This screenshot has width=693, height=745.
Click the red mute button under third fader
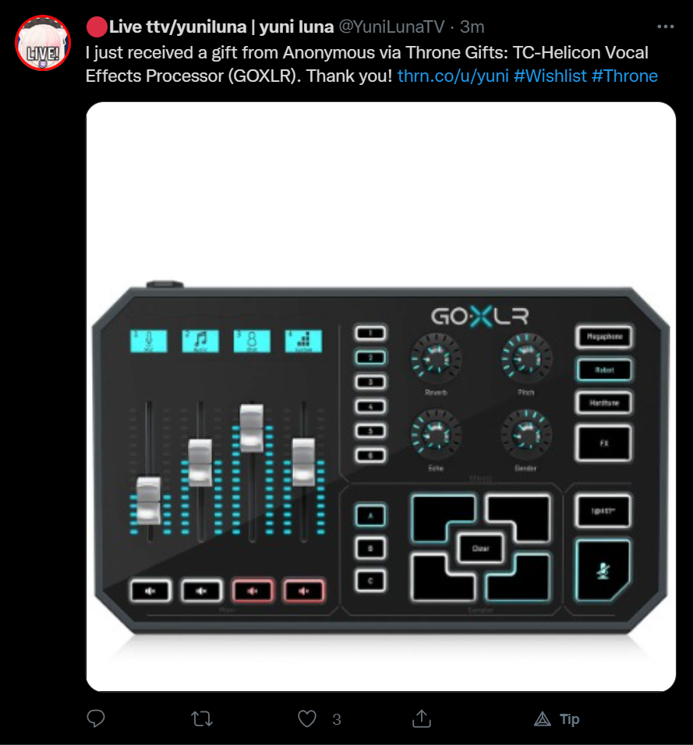[x=253, y=591]
